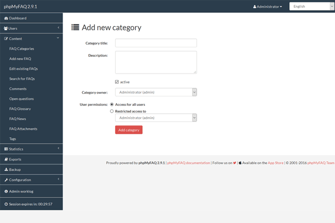Click the Dashboard gauge icon
The height and width of the screenshot is (223, 335).
click(6, 18)
